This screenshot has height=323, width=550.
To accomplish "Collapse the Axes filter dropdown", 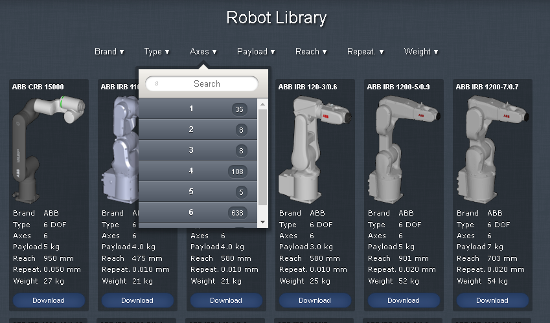I will click(x=203, y=52).
